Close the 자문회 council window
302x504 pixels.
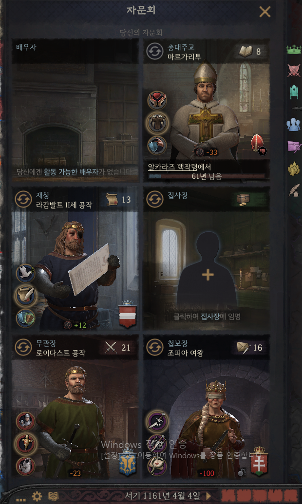tap(265, 12)
